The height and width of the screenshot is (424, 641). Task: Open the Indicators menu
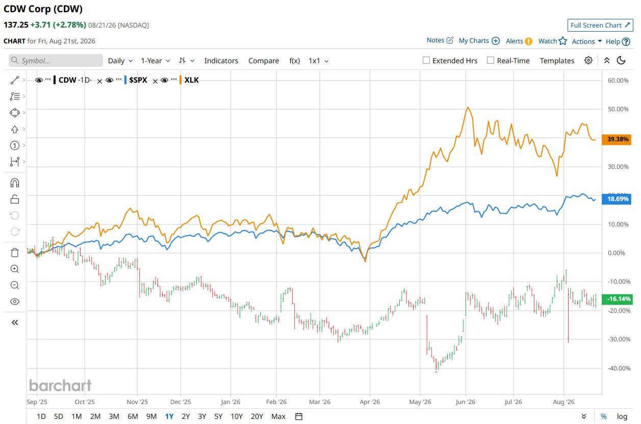[221, 60]
